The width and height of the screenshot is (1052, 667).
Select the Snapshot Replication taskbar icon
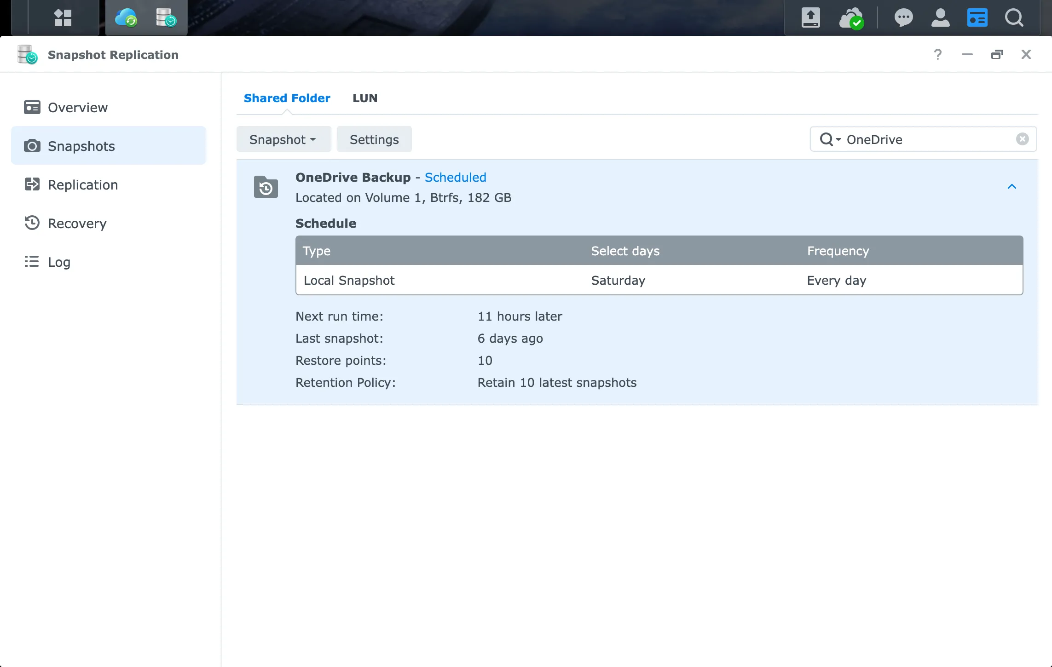(x=167, y=17)
